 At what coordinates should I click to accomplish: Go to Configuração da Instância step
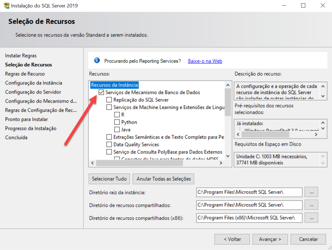pyautogui.click(x=34, y=83)
